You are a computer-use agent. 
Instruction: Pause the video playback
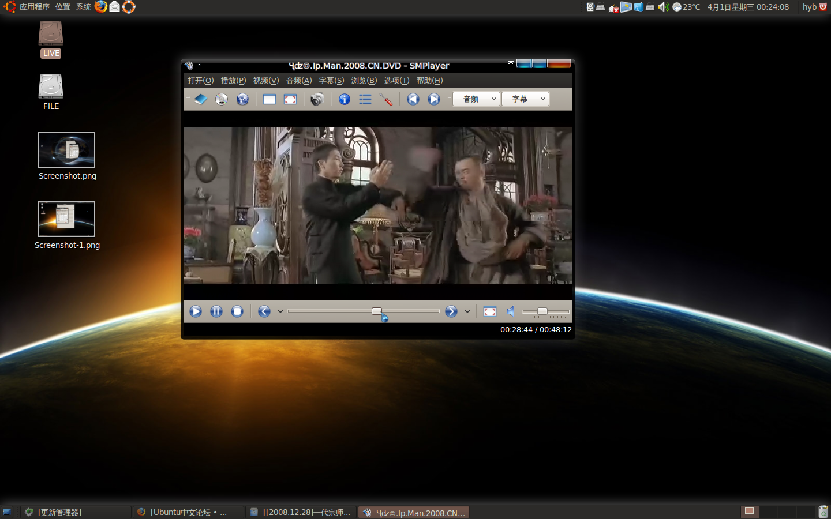point(216,311)
